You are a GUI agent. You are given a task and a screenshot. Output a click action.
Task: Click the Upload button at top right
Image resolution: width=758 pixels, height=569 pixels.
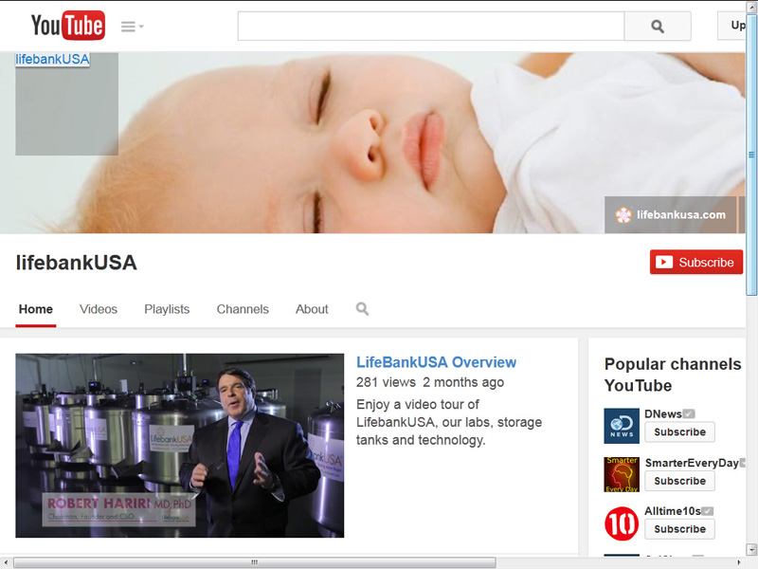[x=737, y=26]
